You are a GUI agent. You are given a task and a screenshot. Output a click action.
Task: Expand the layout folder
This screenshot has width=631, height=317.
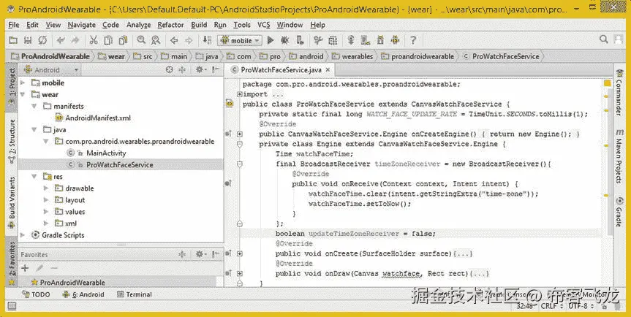click(x=46, y=199)
